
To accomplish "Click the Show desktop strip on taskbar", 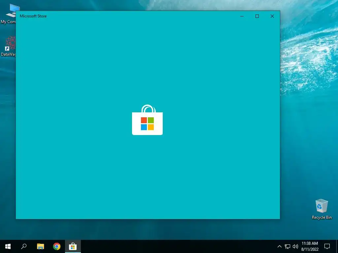I will pyautogui.click(x=337, y=246).
